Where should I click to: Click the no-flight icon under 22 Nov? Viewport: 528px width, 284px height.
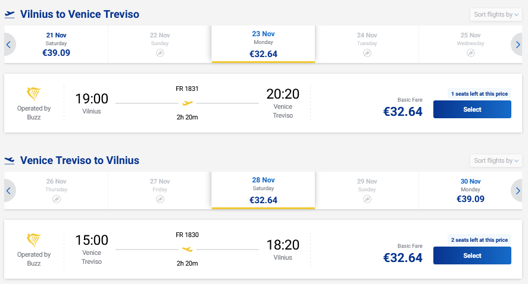click(x=160, y=53)
